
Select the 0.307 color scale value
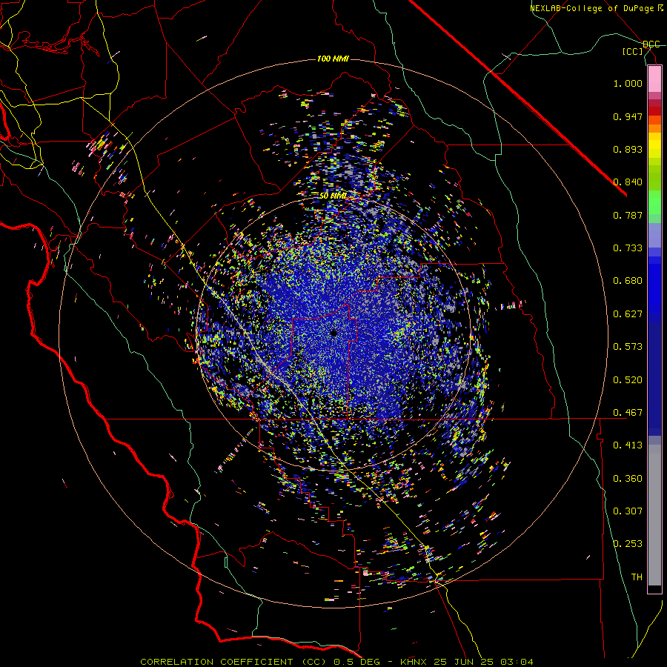[x=628, y=511]
